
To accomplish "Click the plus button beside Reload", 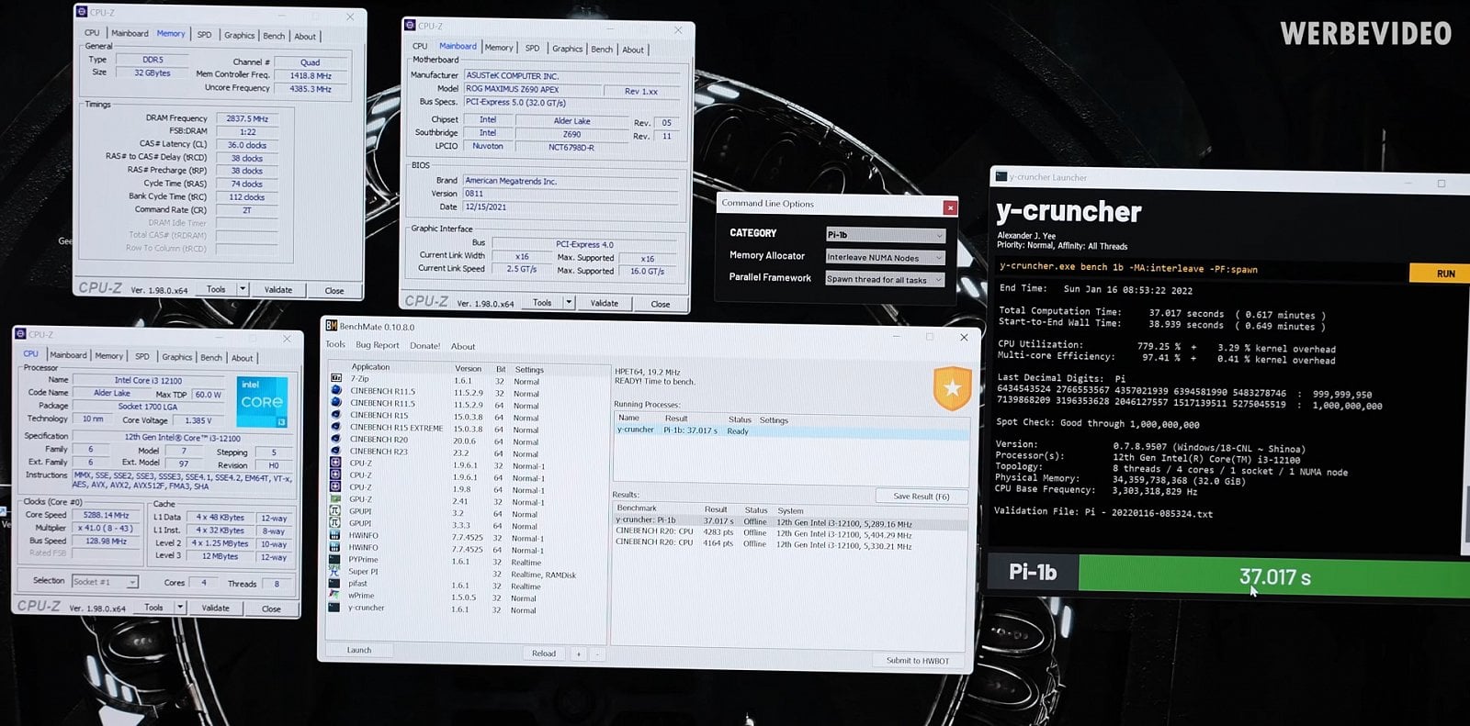I will click(579, 654).
